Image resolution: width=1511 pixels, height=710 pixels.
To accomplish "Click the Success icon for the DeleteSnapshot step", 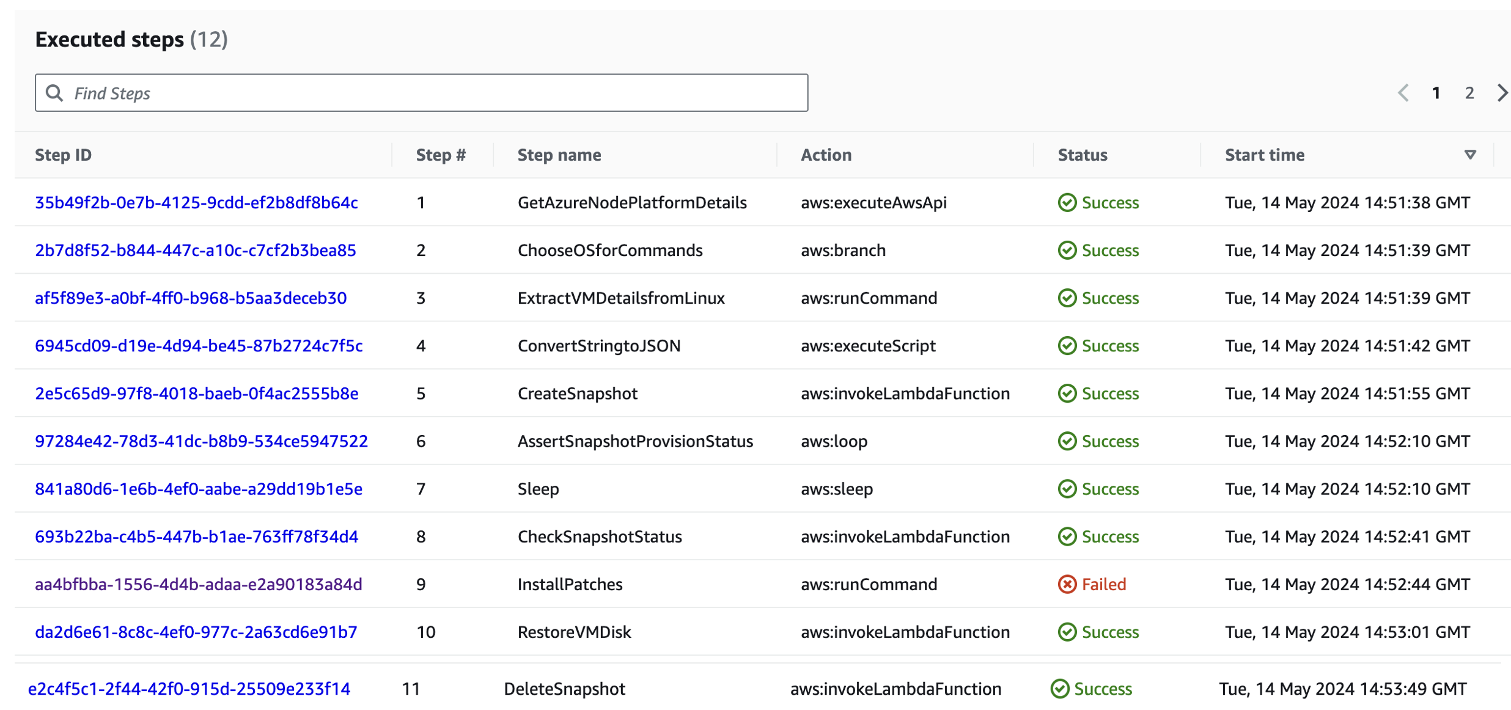I will [1059, 689].
